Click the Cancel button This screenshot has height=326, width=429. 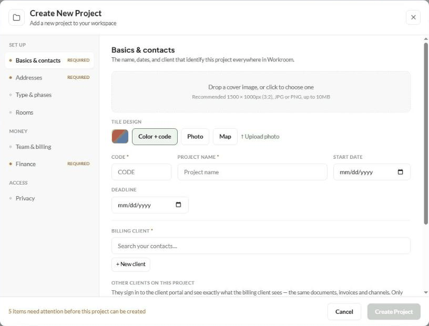point(344,311)
